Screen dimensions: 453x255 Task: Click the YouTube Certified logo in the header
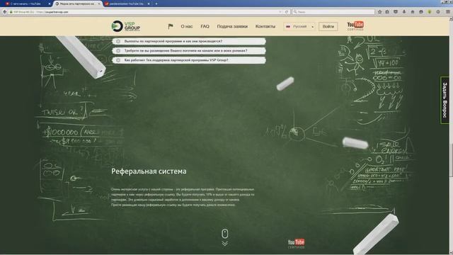pos(355,25)
